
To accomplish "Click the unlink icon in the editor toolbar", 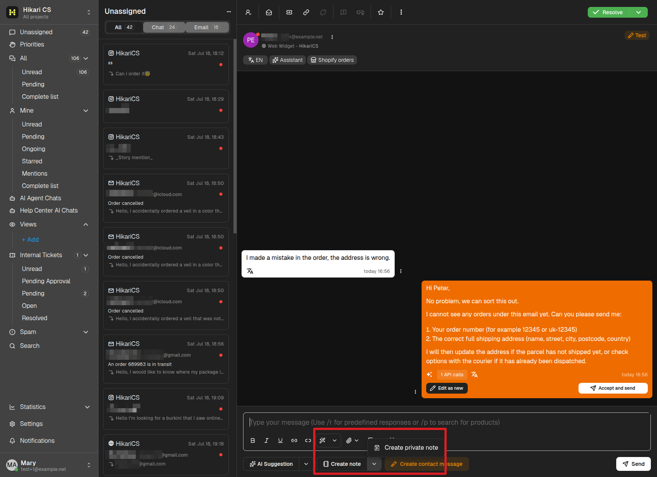I will tap(308, 440).
